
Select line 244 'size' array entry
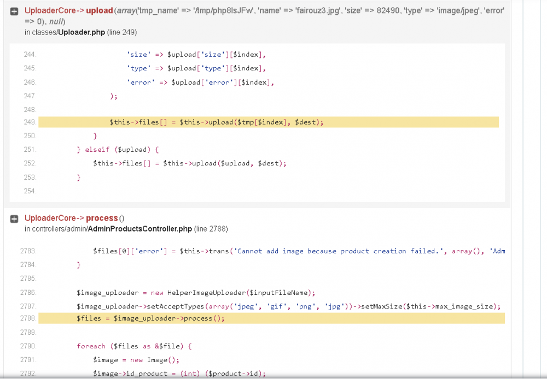click(x=196, y=55)
